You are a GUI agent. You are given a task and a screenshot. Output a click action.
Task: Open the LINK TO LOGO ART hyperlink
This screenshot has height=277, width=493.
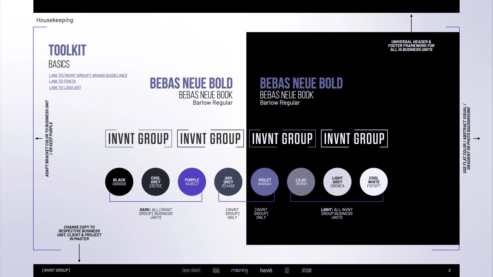[x=65, y=87]
